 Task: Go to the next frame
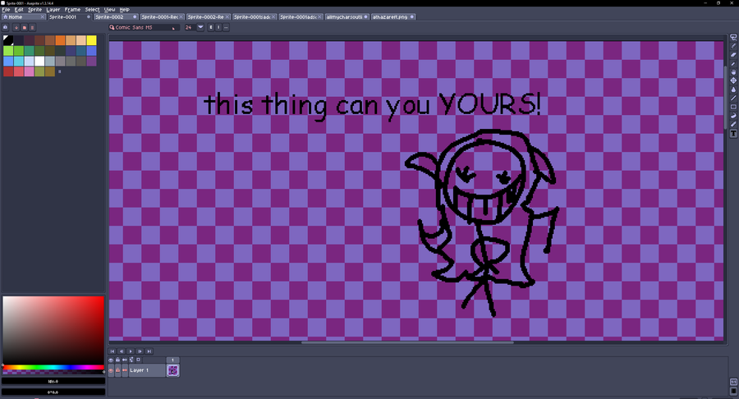[x=140, y=351]
